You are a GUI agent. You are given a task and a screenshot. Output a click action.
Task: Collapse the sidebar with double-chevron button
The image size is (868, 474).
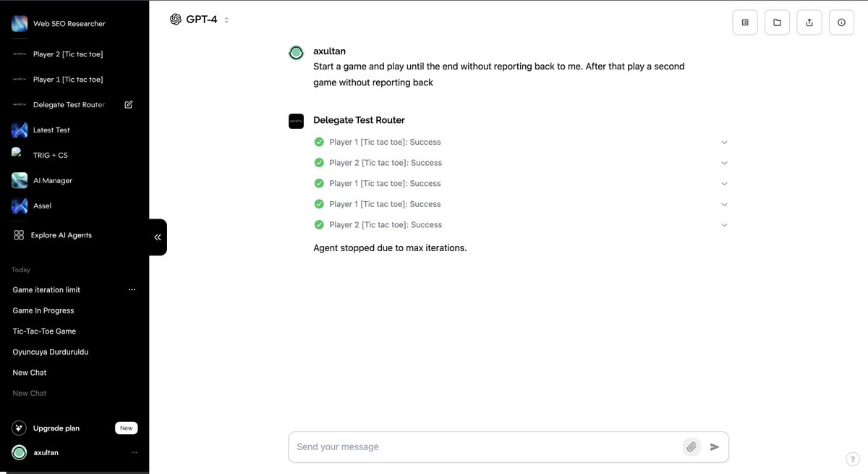click(x=158, y=237)
